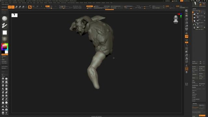
Task: Open the Draw menu
Action: [x=19, y=3]
